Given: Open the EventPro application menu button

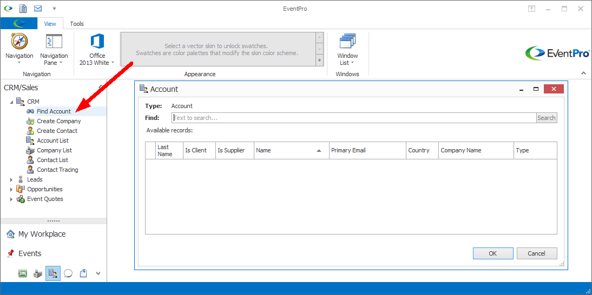Looking at the screenshot, I should pos(19,23).
